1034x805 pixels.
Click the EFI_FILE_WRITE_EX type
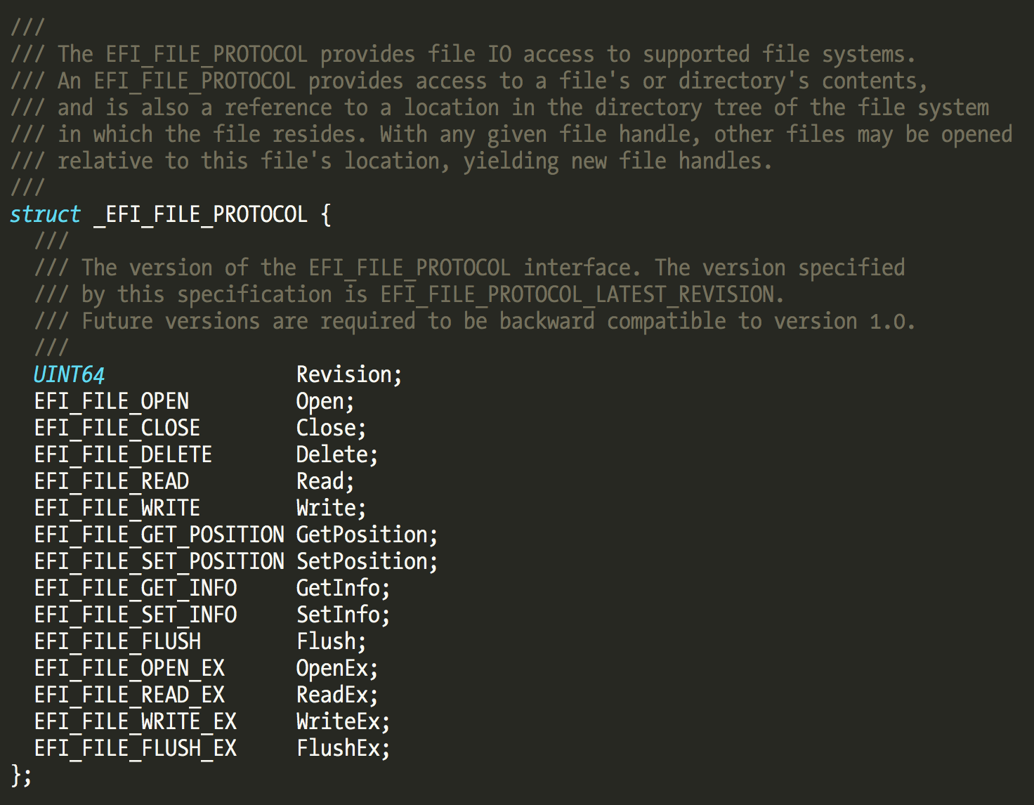[136, 721]
